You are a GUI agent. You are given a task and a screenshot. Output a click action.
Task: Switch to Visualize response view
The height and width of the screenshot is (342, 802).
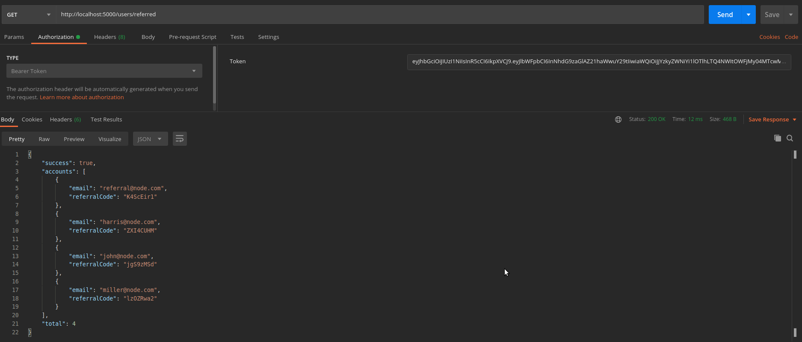(110, 139)
